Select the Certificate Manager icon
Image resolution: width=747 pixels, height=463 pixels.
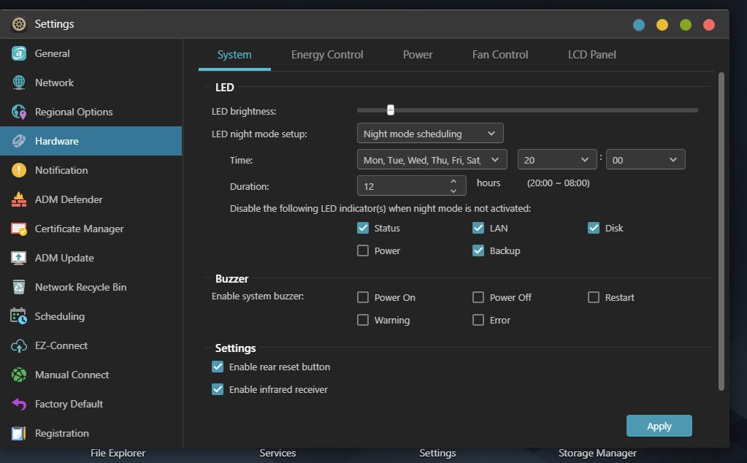(18, 229)
